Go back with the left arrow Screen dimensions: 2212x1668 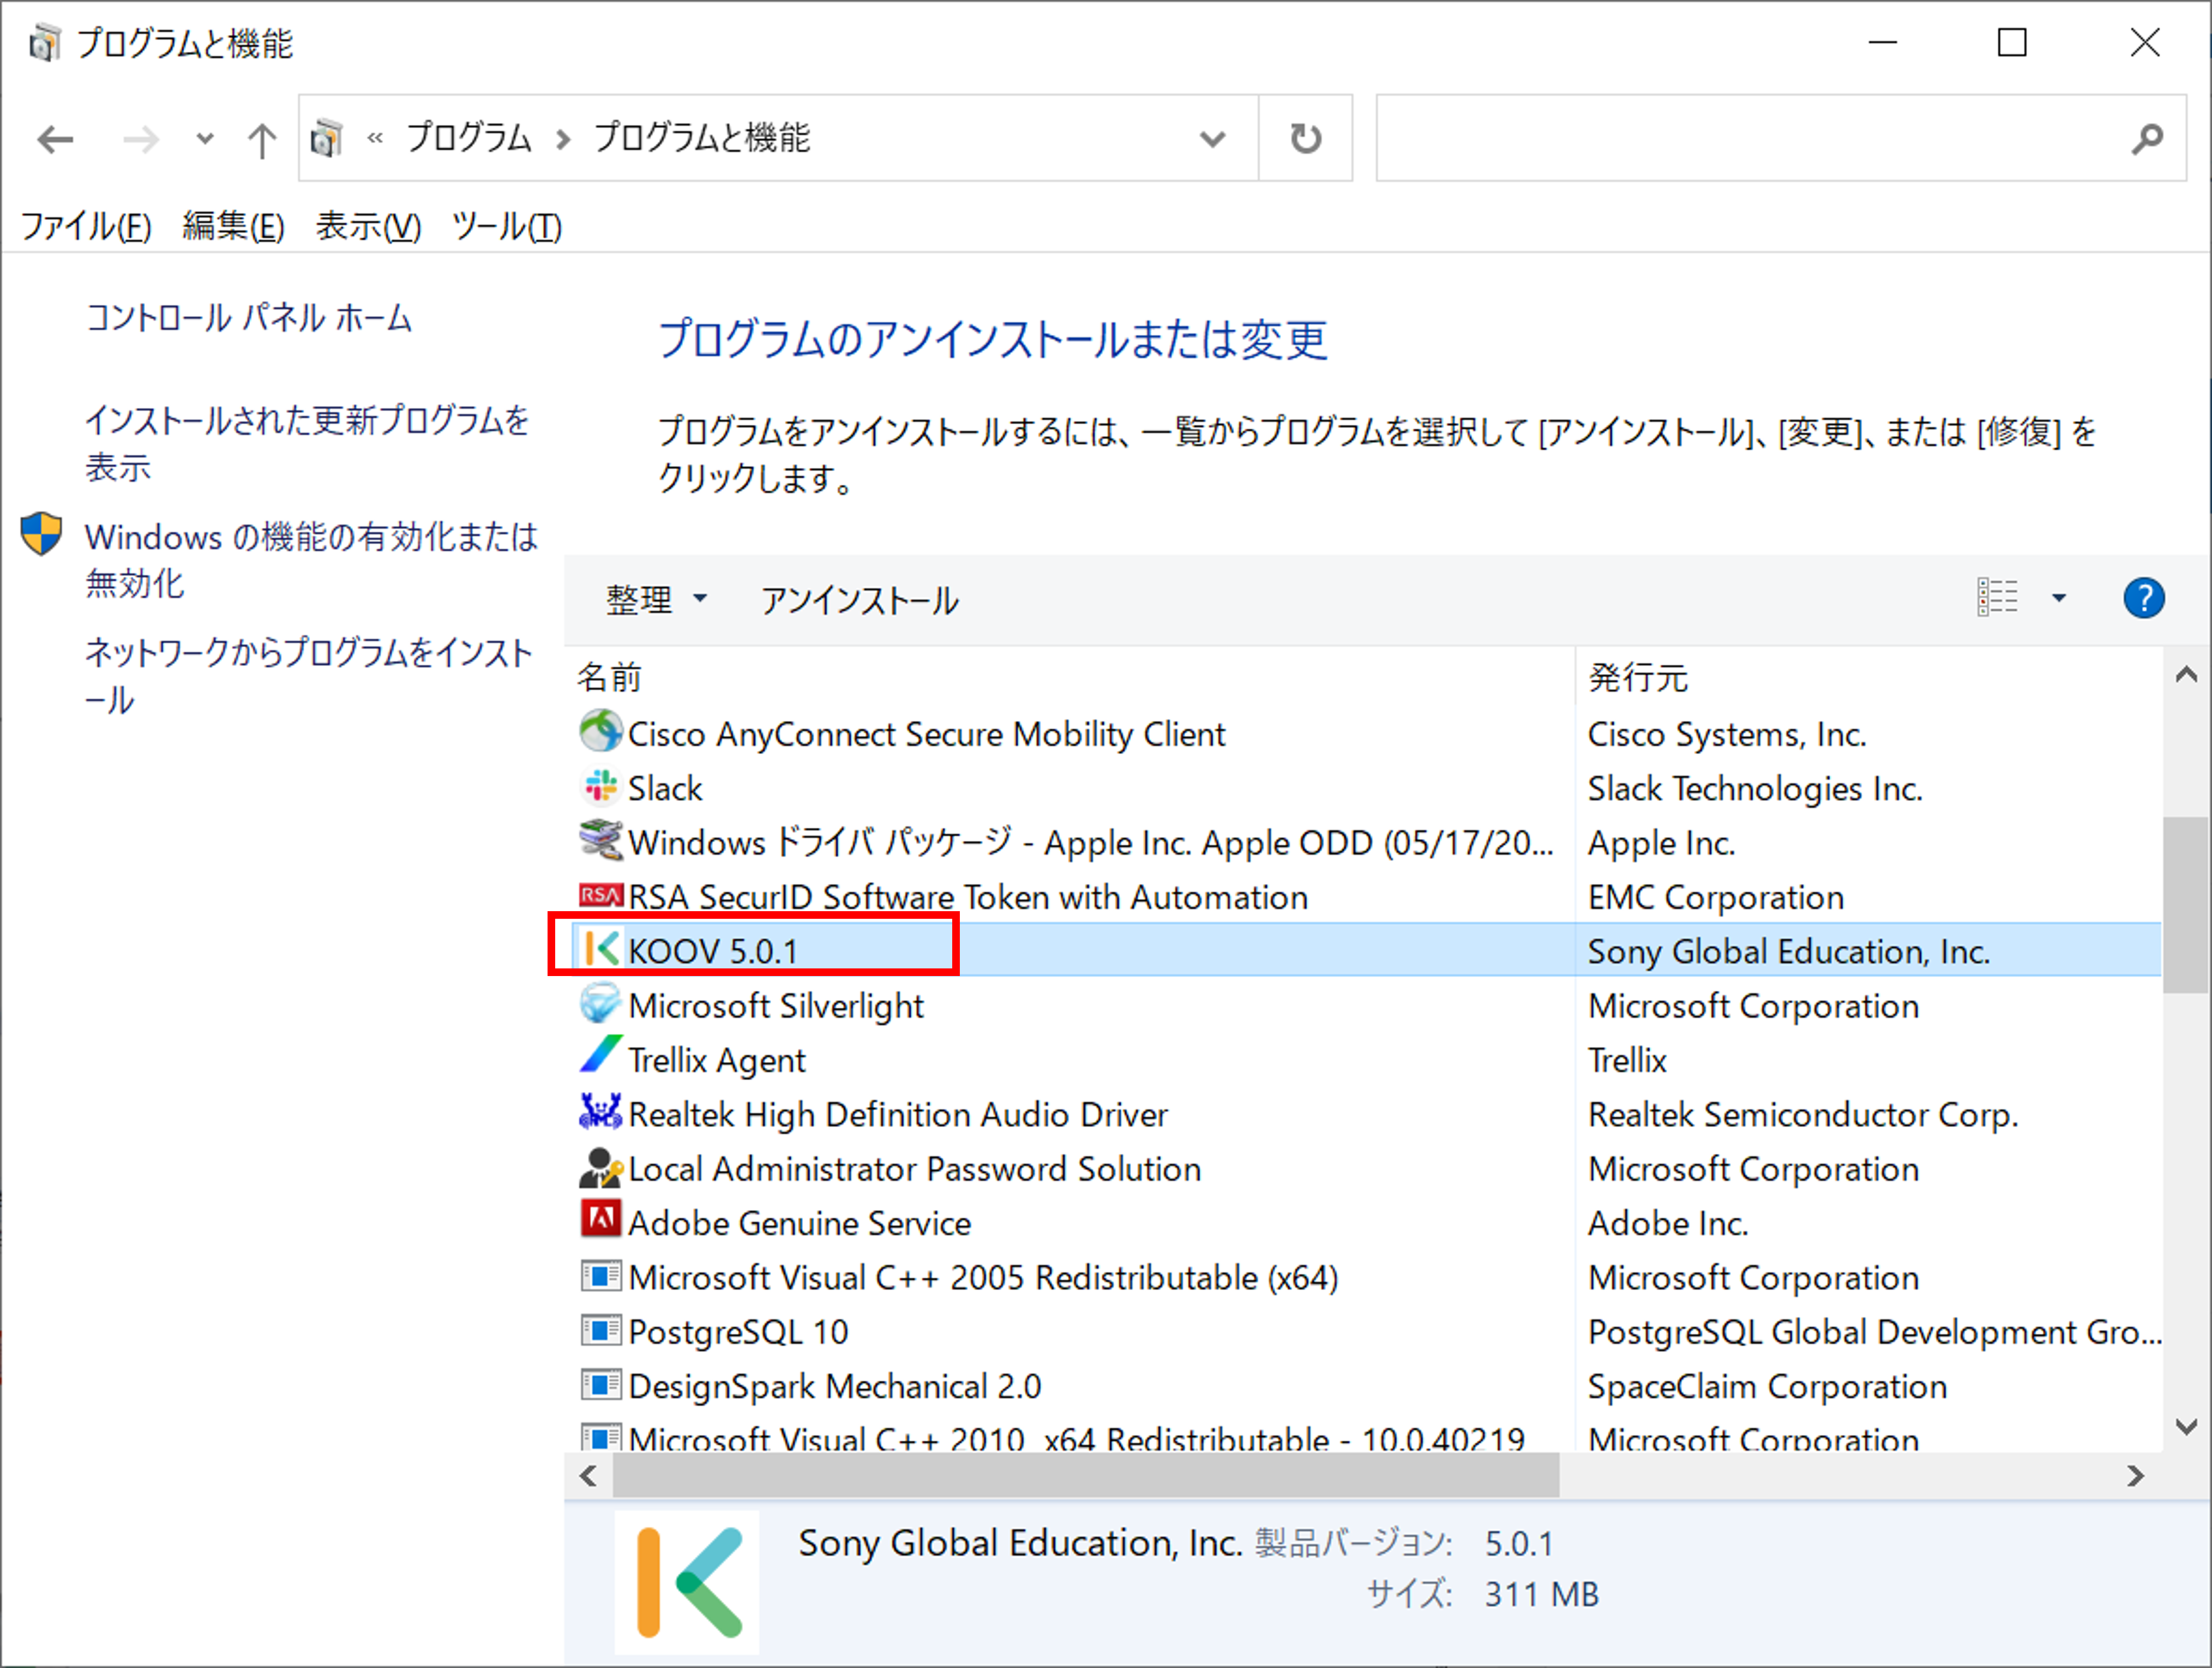pos(55,139)
